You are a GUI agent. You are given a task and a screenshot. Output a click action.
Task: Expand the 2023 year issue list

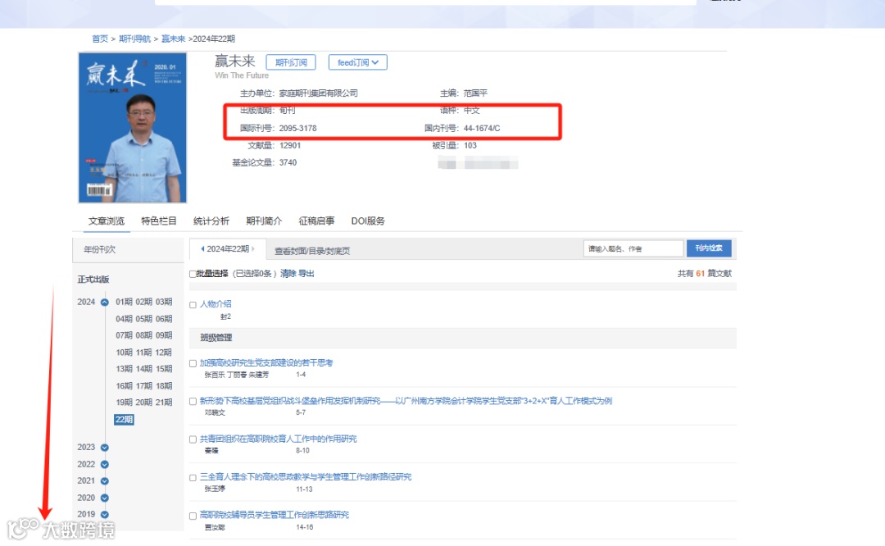(x=104, y=448)
